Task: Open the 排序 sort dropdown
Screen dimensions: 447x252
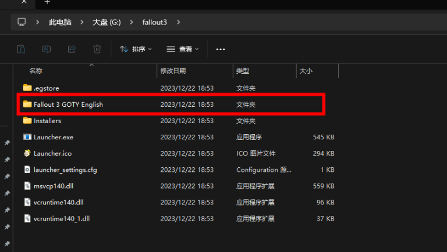Action: click(136, 49)
